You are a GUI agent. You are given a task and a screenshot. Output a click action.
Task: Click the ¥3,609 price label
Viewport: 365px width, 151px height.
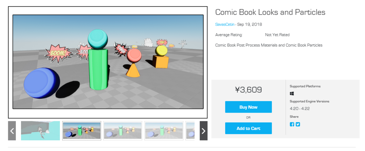pyautogui.click(x=249, y=90)
